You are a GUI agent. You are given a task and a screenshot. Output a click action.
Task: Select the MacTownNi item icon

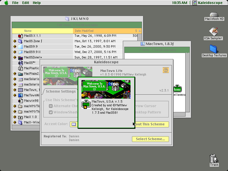[20, 95]
